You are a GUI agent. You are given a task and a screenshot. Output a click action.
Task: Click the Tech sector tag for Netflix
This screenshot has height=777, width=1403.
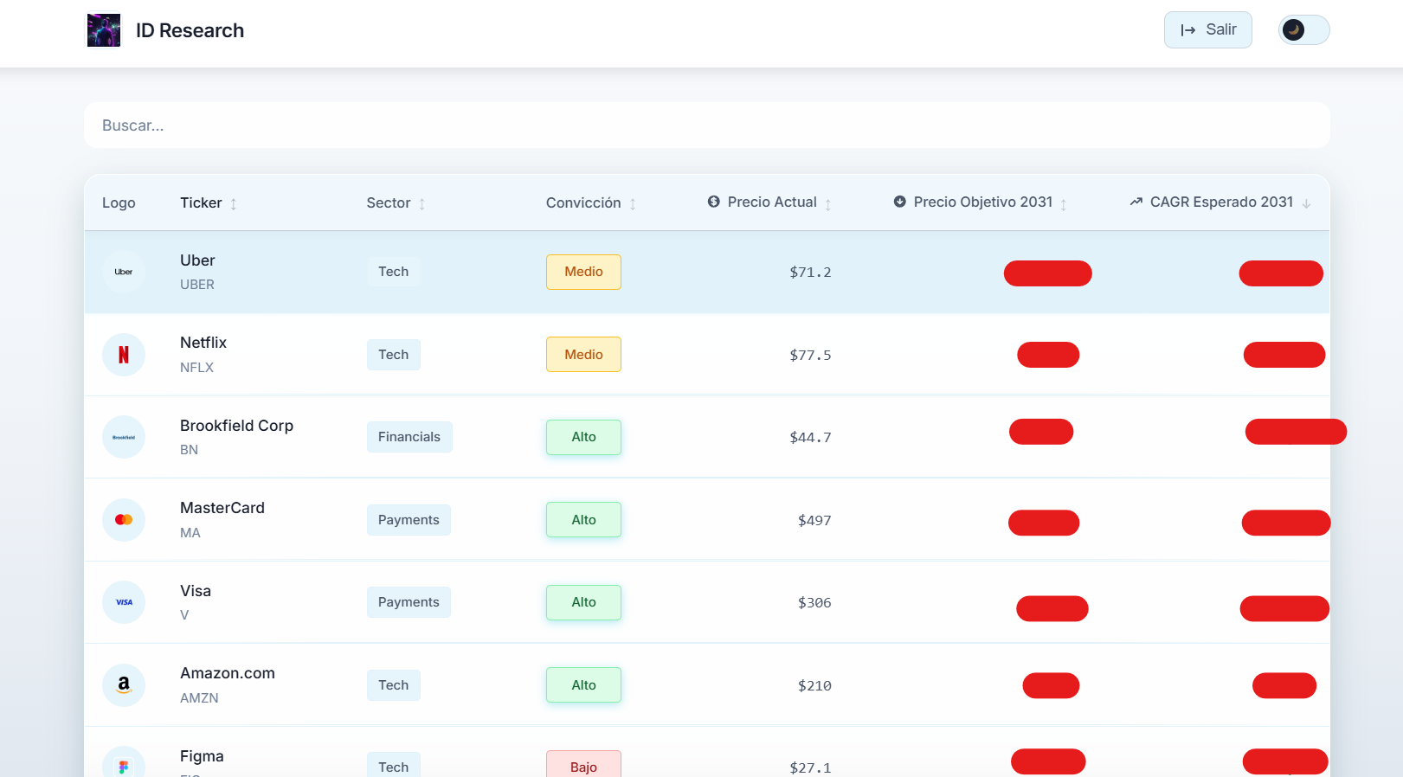coord(393,355)
